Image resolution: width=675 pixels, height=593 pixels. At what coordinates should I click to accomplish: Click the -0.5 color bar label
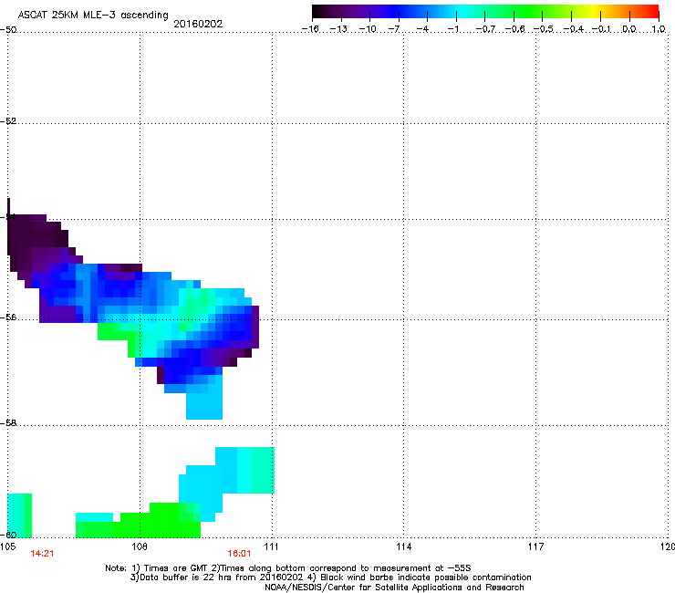pos(544,29)
